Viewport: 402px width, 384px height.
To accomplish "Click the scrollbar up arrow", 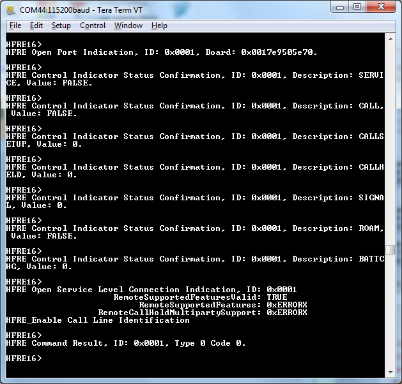I will (390, 40).
